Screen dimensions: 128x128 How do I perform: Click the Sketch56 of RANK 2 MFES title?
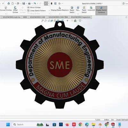tap(92, 4)
